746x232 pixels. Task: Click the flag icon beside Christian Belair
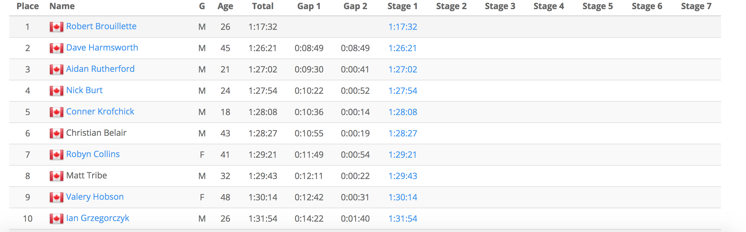pos(57,134)
